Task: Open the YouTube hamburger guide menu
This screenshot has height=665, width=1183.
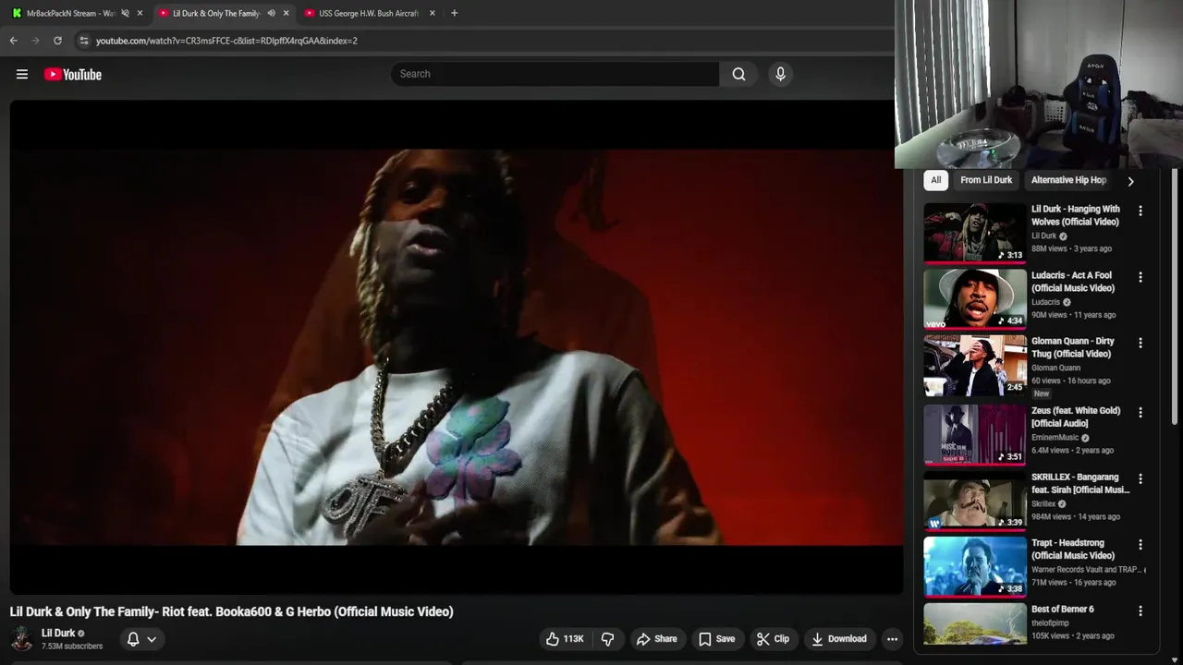Action: click(22, 74)
